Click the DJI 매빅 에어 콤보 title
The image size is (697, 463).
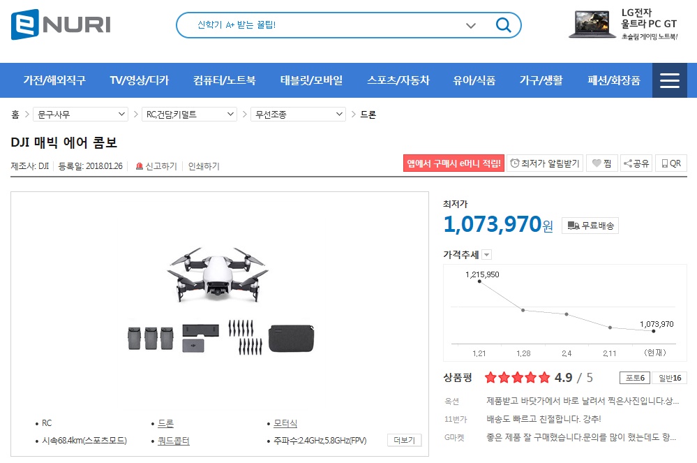click(64, 142)
